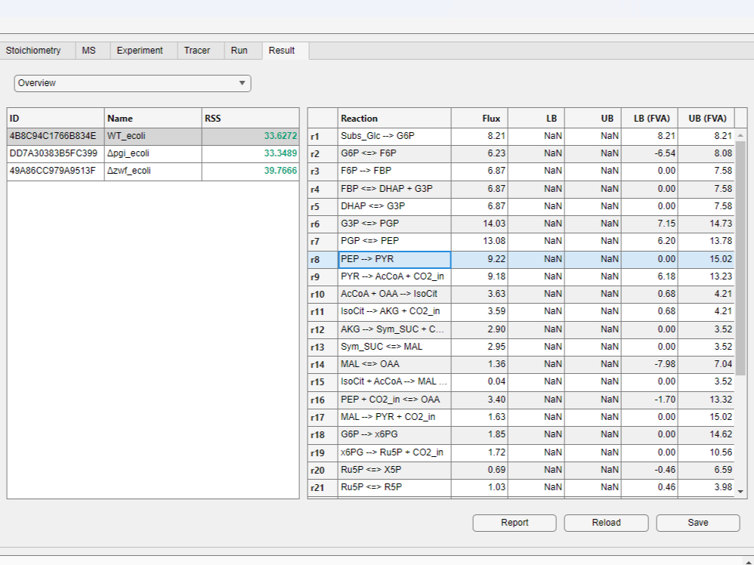Open the Overview dropdown menu
The height and width of the screenshot is (565, 754).
tap(132, 83)
